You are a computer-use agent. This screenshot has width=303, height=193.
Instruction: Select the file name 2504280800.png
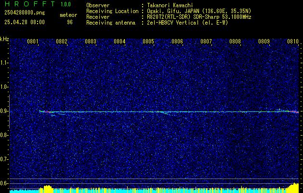(25, 13)
